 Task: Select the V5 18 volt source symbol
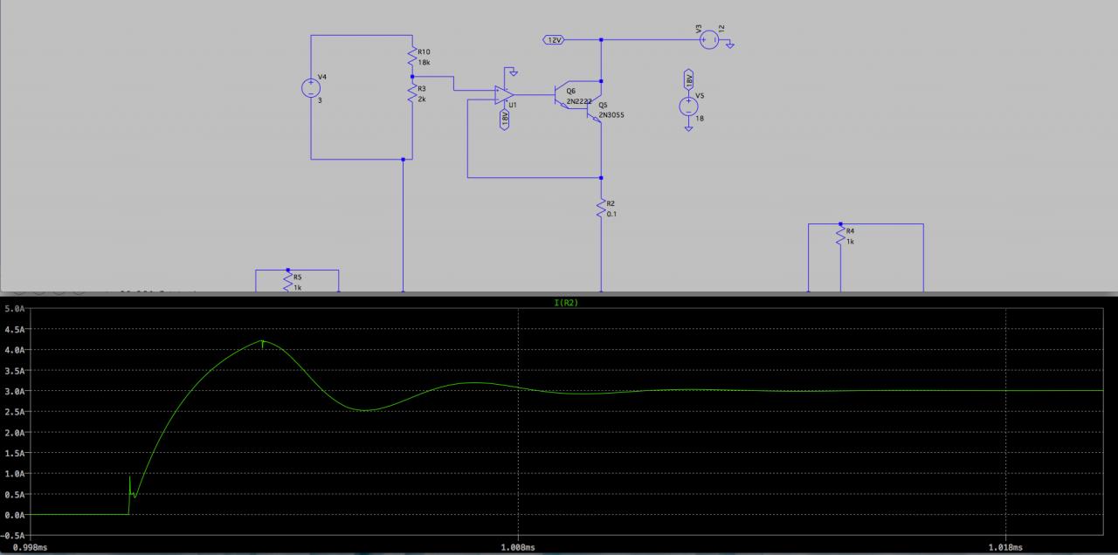point(688,106)
